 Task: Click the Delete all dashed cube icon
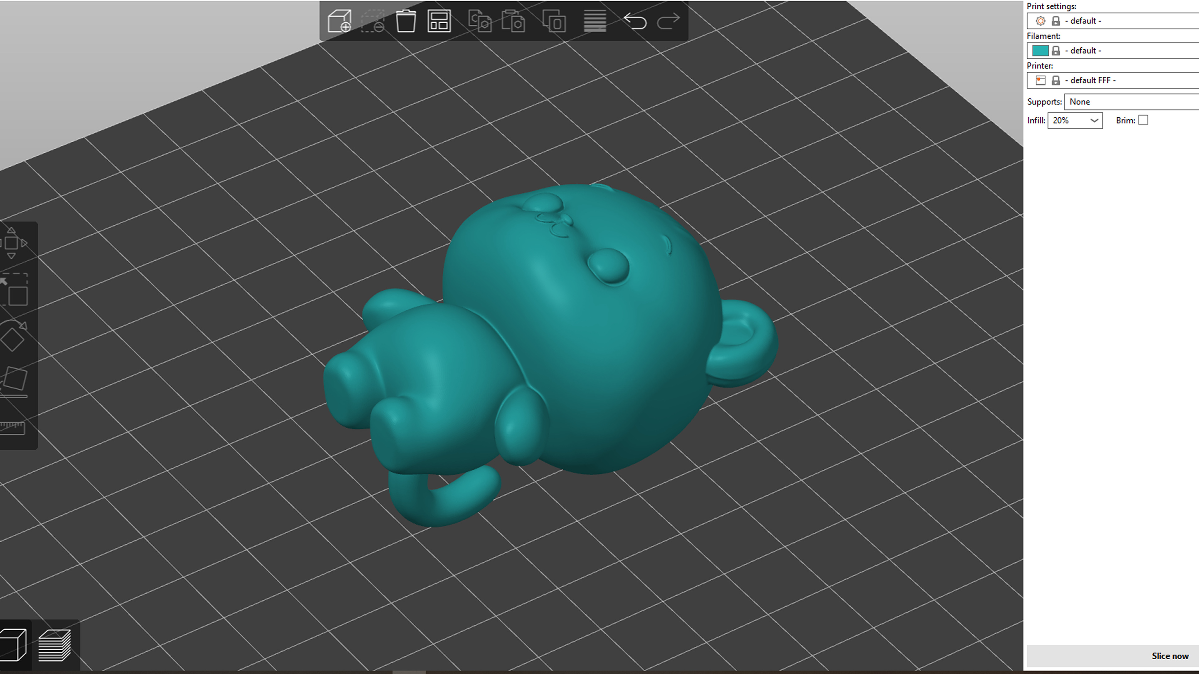[x=373, y=21]
